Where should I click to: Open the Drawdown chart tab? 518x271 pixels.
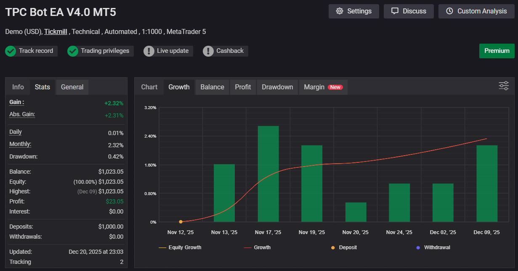coord(277,87)
